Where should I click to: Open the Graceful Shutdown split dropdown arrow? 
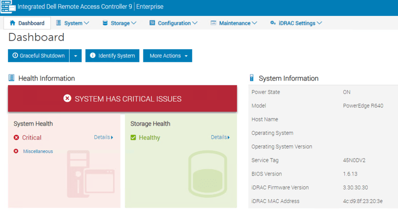point(76,56)
